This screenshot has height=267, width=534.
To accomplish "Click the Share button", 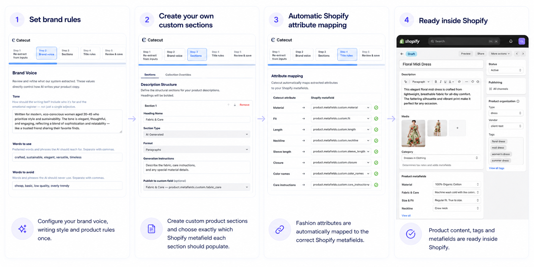I will click(x=481, y=54).
